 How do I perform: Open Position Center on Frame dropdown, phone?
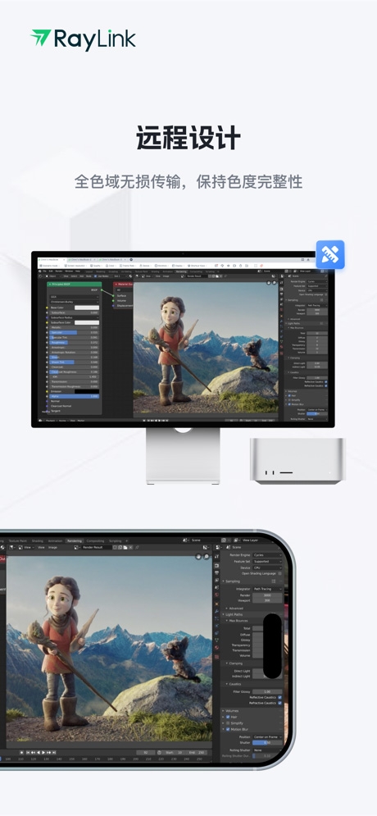(x=267, y=737)
